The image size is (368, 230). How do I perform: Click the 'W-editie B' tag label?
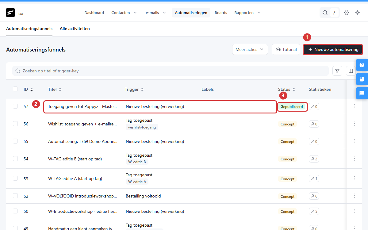[137, 162]
